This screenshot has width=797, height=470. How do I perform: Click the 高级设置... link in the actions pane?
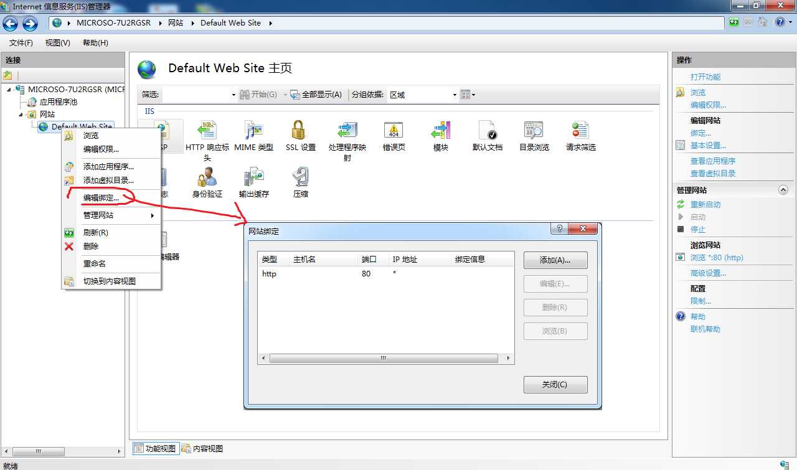708,273
